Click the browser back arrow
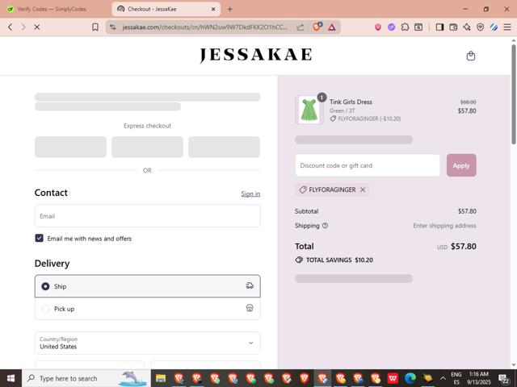Screen dimensions: 517x387 tap(11, 27)
